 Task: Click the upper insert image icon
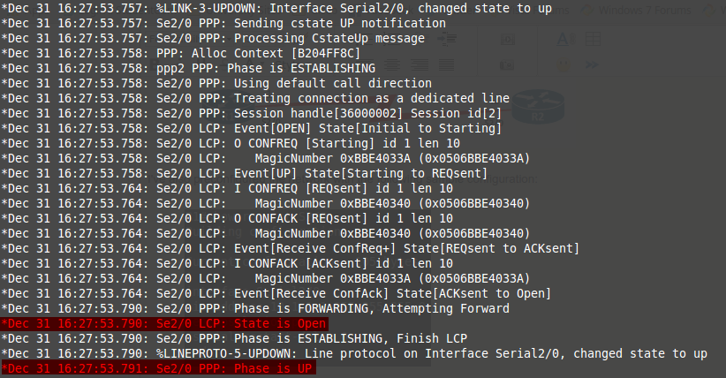point(507,40)
